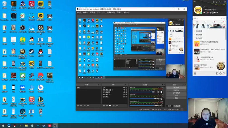Switch to the 控件 tab
The image size is (228, 128).
169,106
